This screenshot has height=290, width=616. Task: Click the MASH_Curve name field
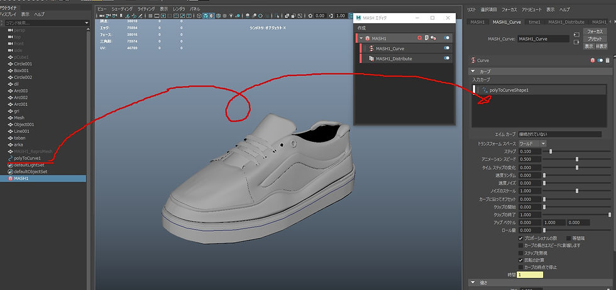pos(543,39)
